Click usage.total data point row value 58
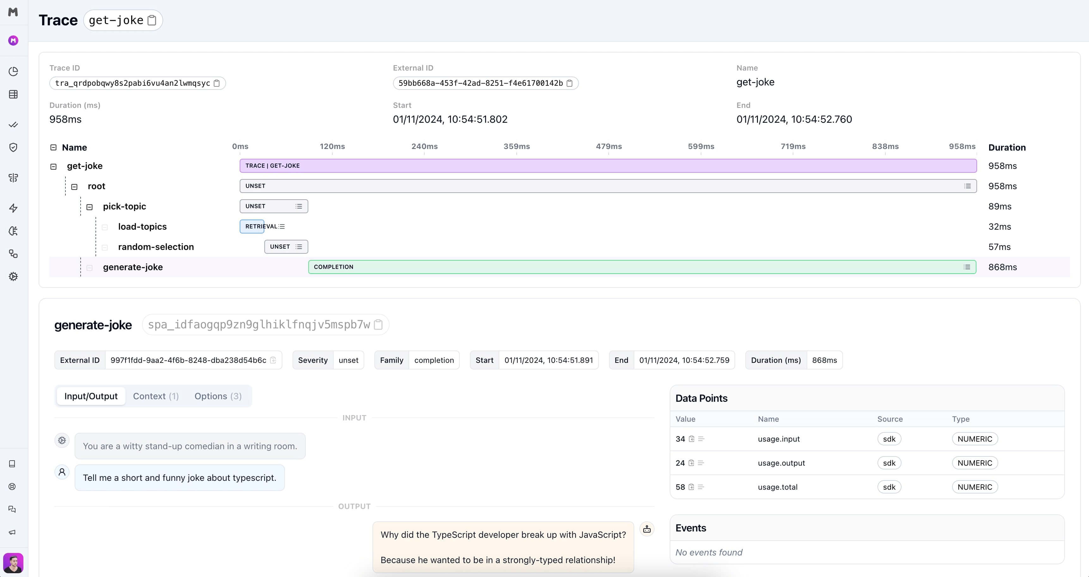Image resolution: width=1089 pixels, height=577 pixels. pos(680,487)
